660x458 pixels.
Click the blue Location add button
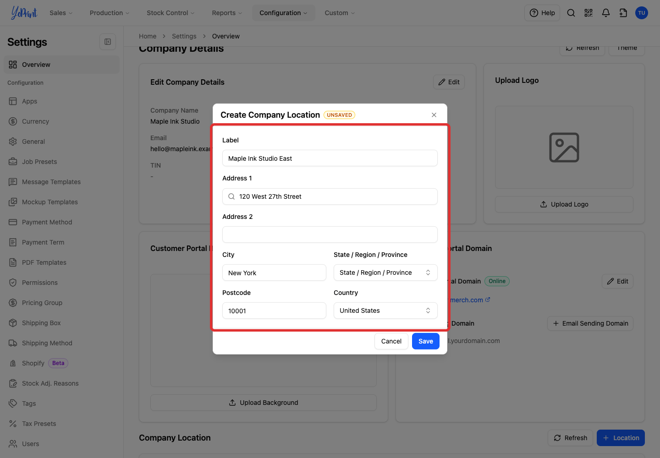621,438
